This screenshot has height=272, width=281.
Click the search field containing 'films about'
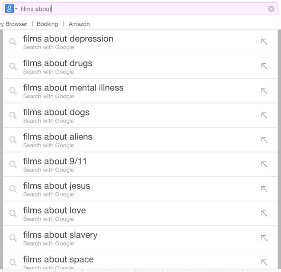[x=143, y=9]
